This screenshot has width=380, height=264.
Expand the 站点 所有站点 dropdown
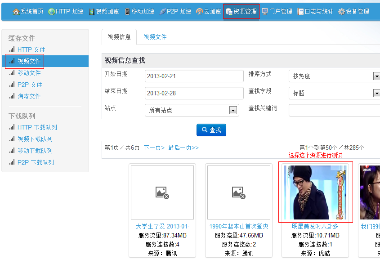pyautogui.click(x=233, y=110)
